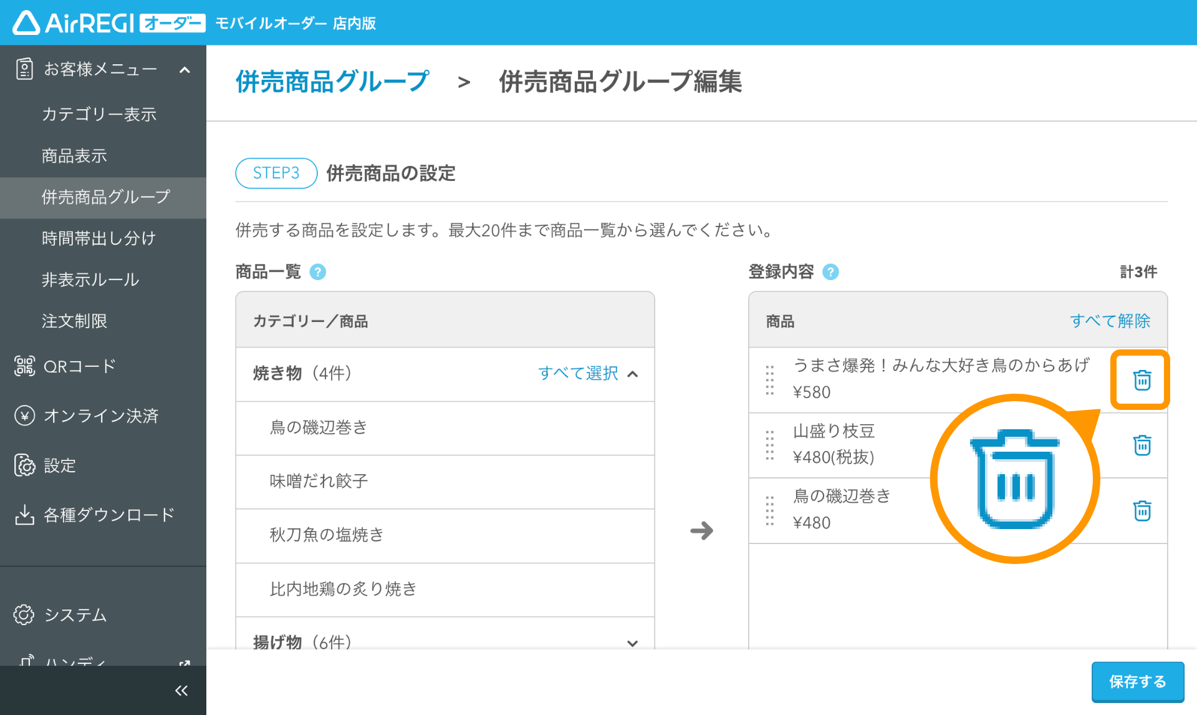Screen dimensions: 1197x715
Task: Open 時間帯出し分け in the sidebar
Action: click(98, 238)
